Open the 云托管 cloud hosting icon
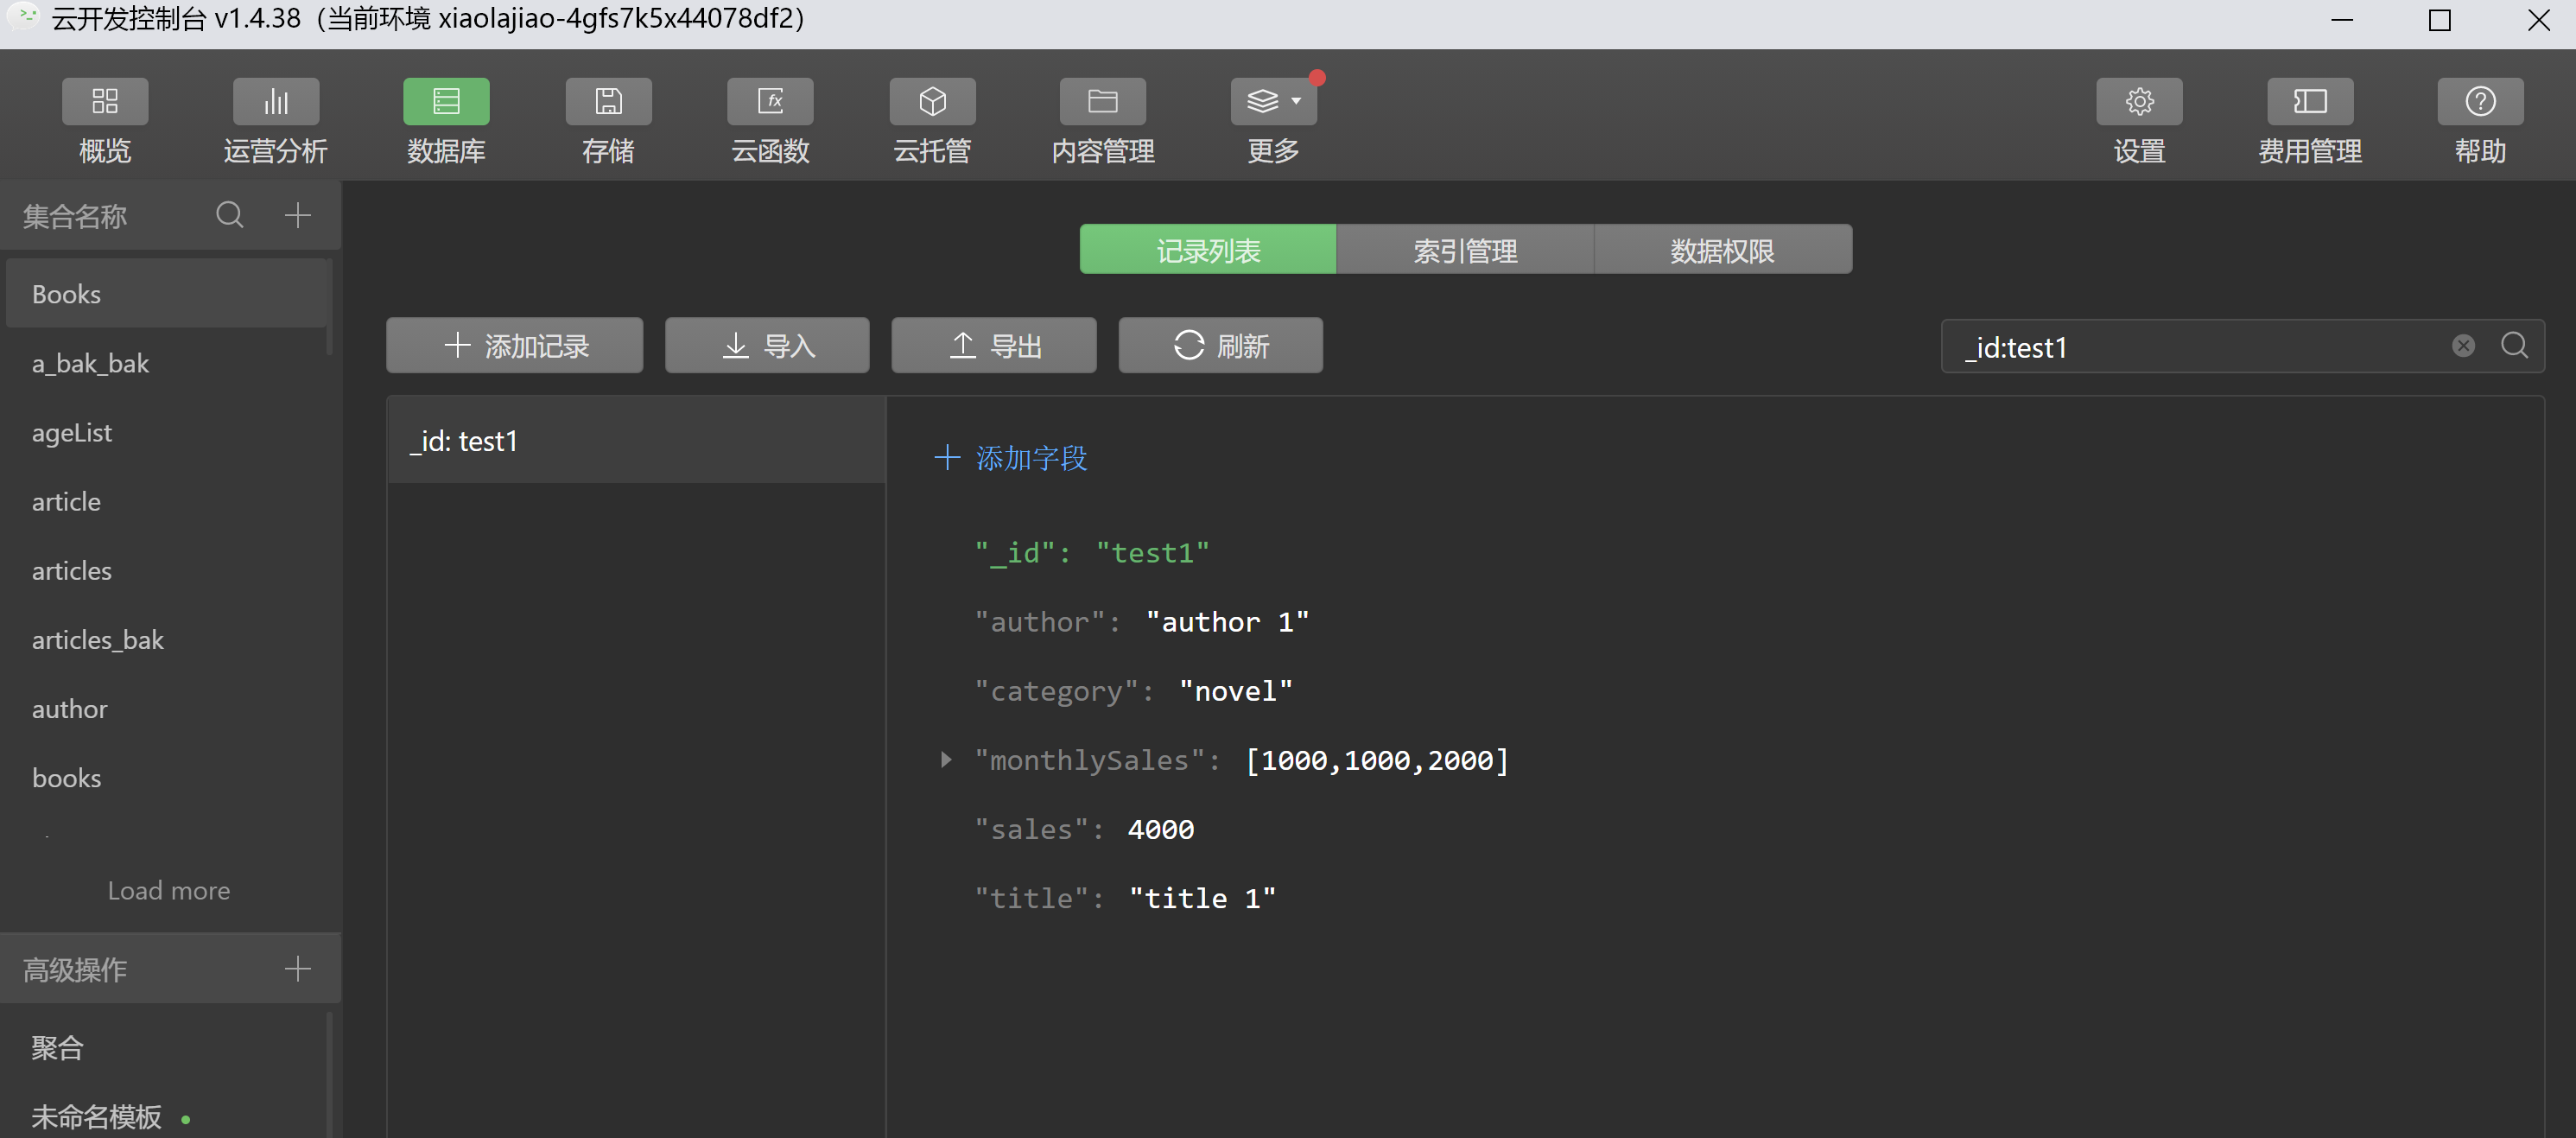Image resolution: width=2576 pixels, height=1138 pixels. coord(932,102)
